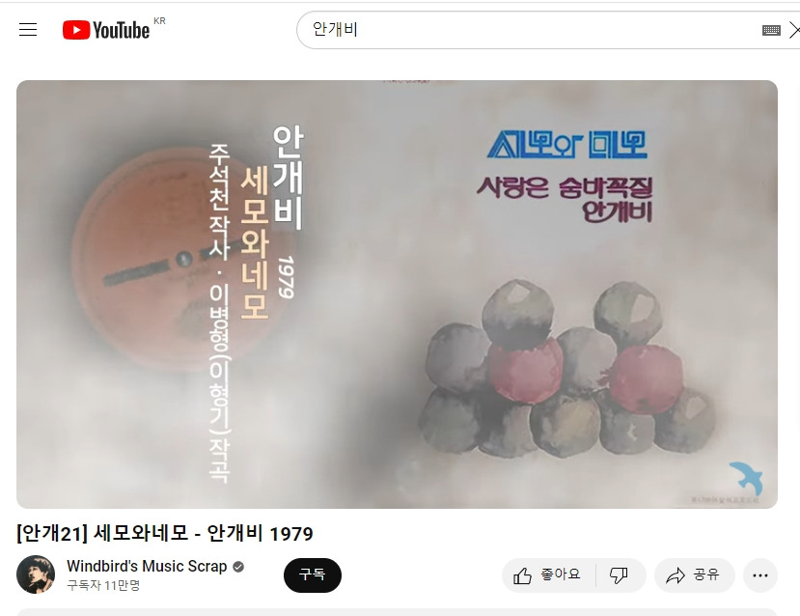Go to YouTube home via logo
The width and height of the screenshot is (800, 616).
click(x=106, y=30)
